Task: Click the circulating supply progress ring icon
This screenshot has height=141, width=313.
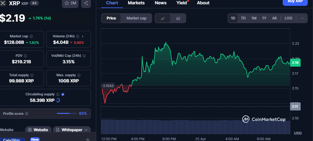Action: 58,100
